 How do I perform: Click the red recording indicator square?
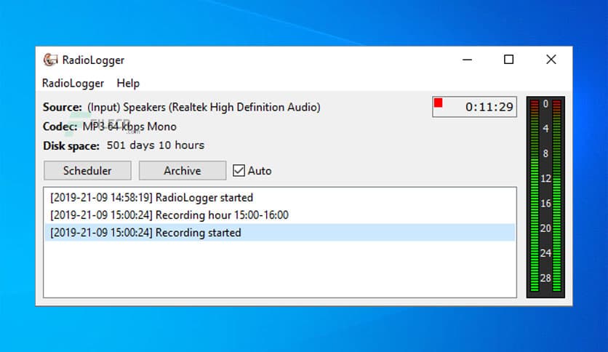[x=438, y=103]
